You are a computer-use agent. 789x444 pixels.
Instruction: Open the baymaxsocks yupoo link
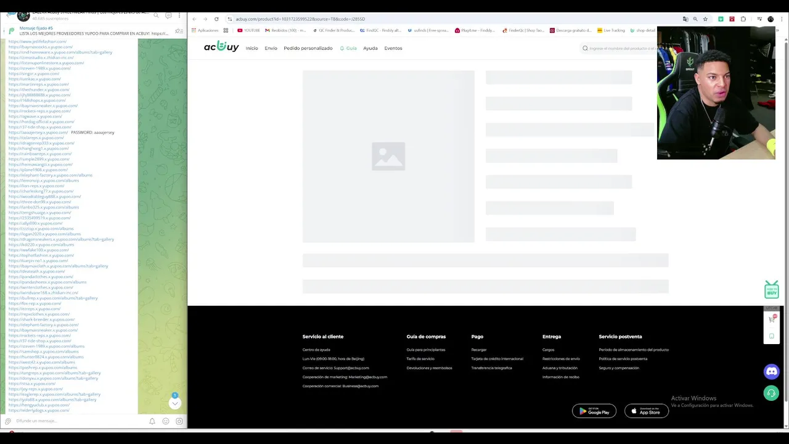click(x=41, y=47)
